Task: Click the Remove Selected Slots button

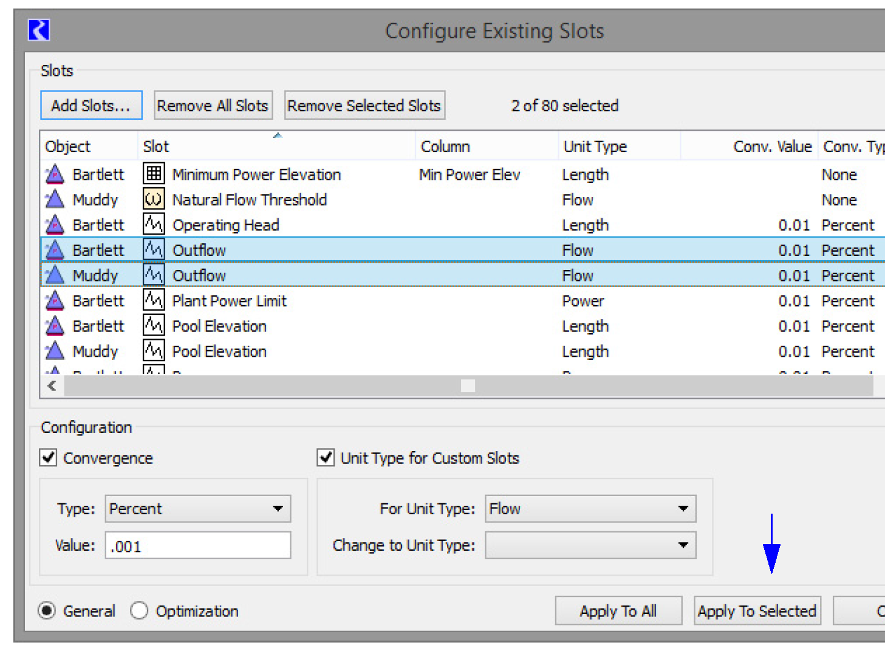Action: [364, 105]
